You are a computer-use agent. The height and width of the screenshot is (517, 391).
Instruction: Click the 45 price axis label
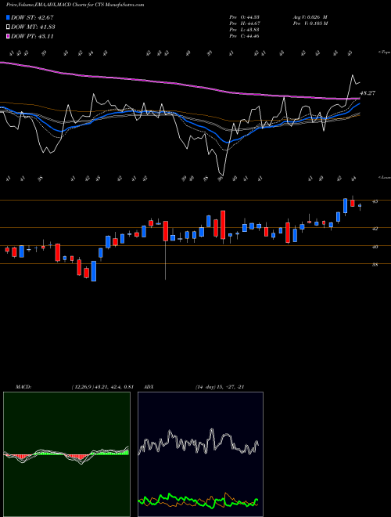[375, 201]
